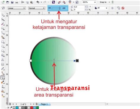The image size is (140, 109).
Task: Pick the red color swatch
Action: pos(32,108)
